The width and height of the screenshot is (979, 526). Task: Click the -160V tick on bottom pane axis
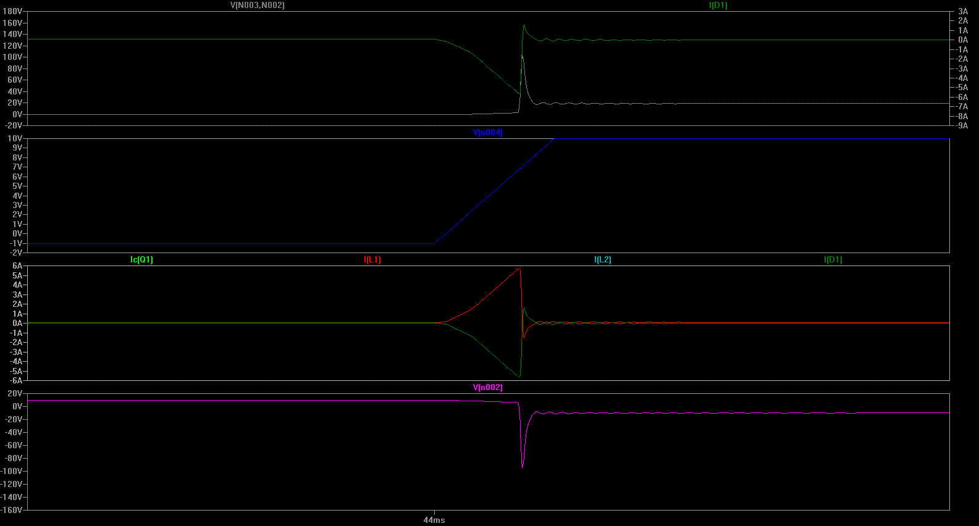(11, 510)
